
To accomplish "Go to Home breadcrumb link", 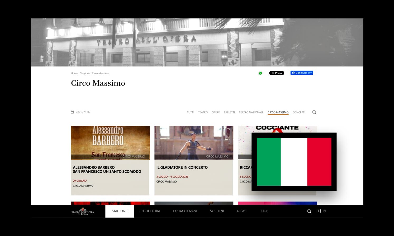I will tap(74, 73).
